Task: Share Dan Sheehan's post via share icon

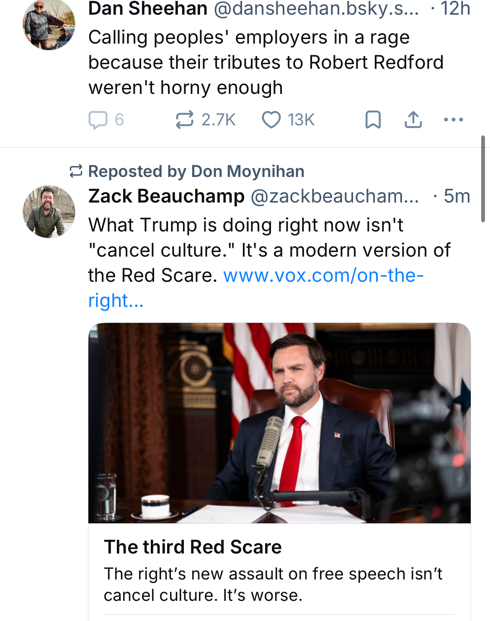Action: (413, 120)
